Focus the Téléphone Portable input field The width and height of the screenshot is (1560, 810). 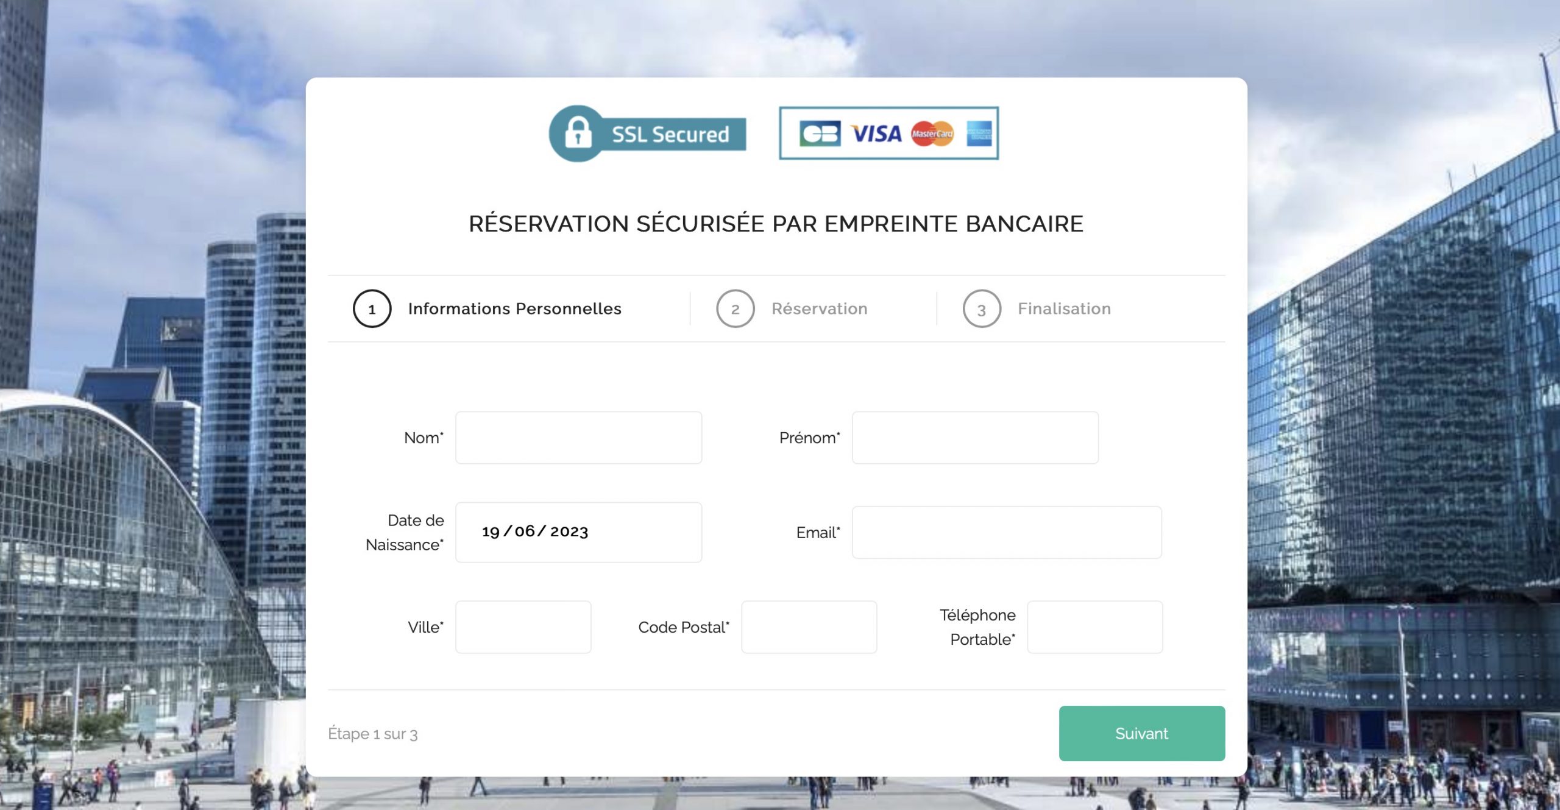coord(1094,627)
